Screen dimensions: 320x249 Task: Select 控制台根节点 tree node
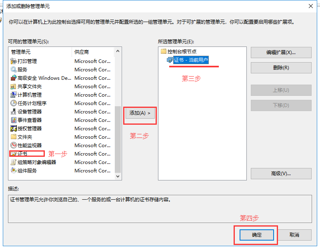pos(182,51)
